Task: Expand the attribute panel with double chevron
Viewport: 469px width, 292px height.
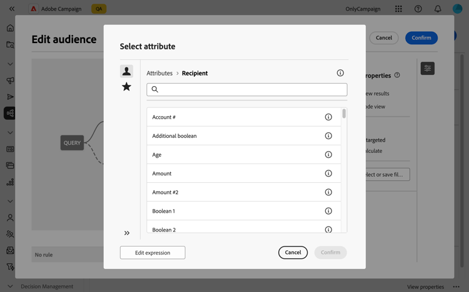Action: pyautogui.click(x=127, y=233)
